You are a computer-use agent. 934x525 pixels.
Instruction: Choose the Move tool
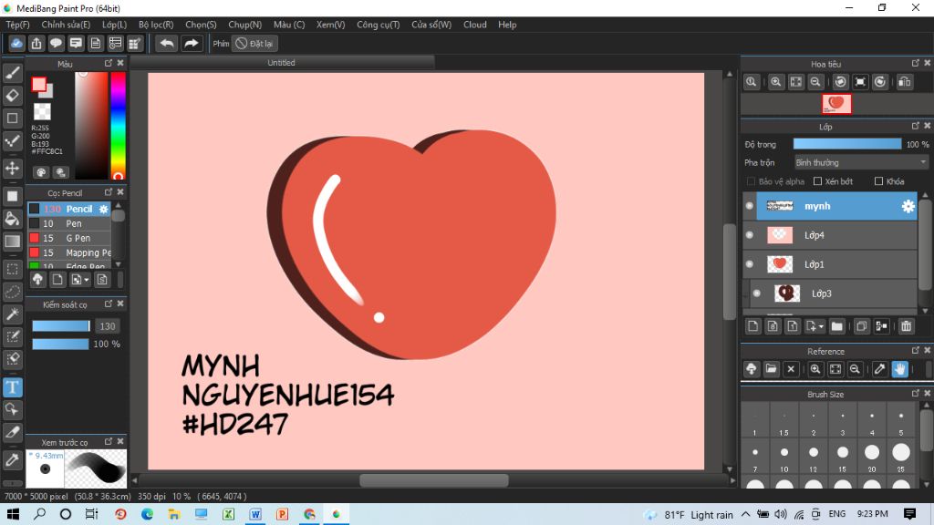(13, 168)
